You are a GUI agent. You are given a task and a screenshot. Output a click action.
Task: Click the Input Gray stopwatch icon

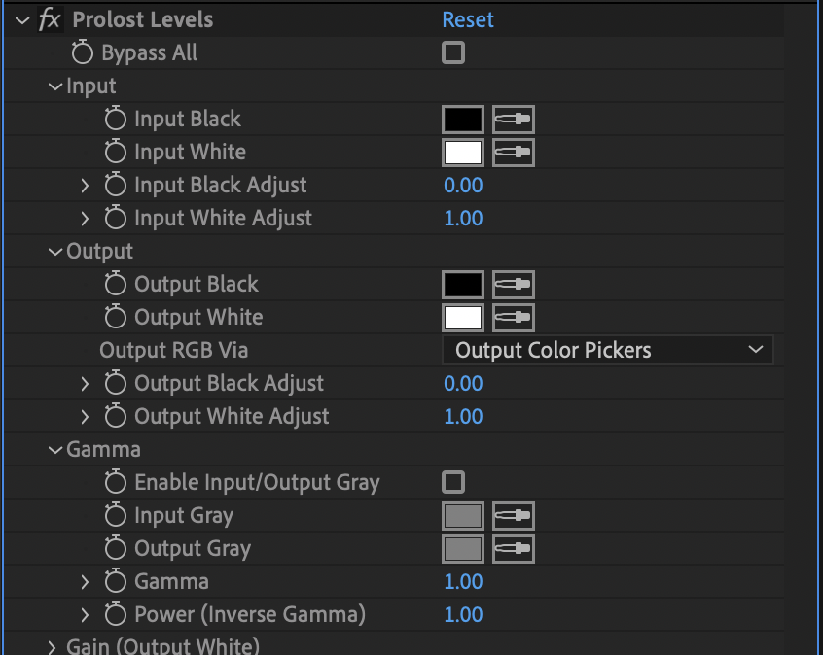pyautogui.click(x=116, y=515)
